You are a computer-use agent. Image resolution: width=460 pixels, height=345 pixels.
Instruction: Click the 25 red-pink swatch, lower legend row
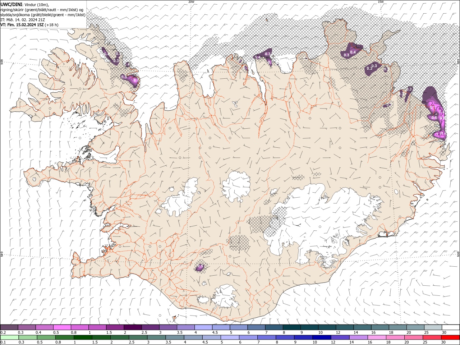click(431, 337)
